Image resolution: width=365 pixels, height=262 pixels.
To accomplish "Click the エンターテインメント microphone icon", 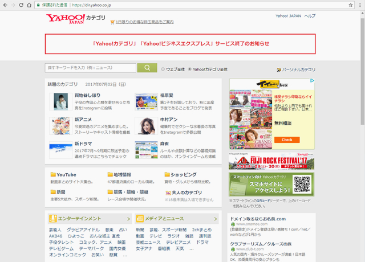I will pyautogui.click(x=52, y=219).
